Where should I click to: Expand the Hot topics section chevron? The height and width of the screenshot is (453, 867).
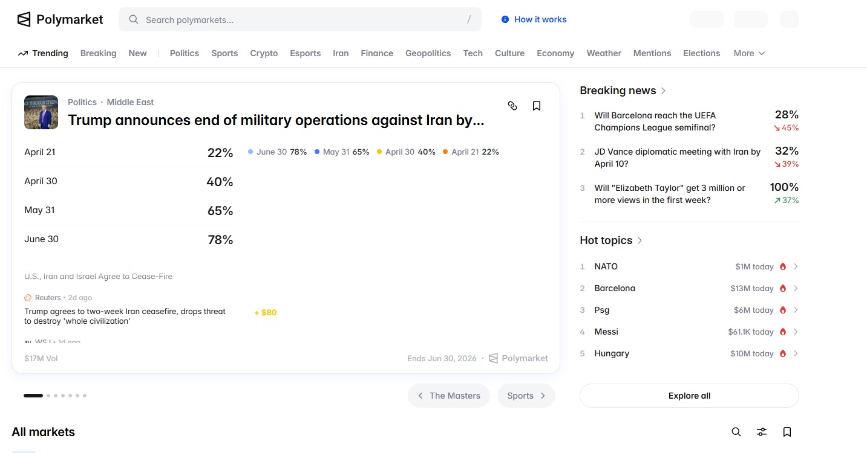[640, 240]
